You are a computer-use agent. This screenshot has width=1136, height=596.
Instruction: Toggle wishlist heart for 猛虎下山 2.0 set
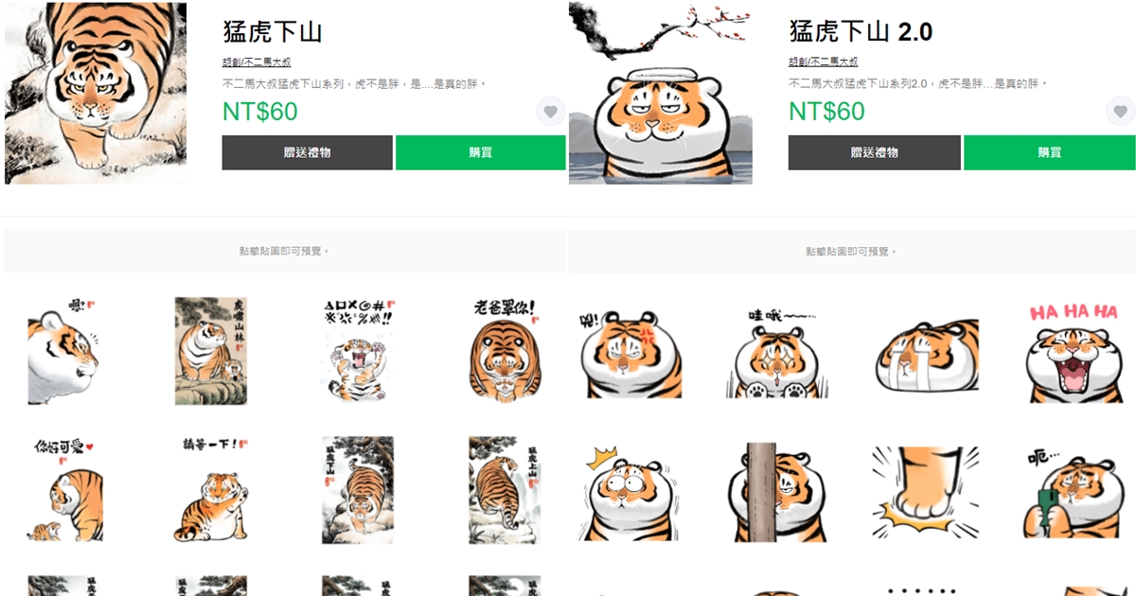1120,112
